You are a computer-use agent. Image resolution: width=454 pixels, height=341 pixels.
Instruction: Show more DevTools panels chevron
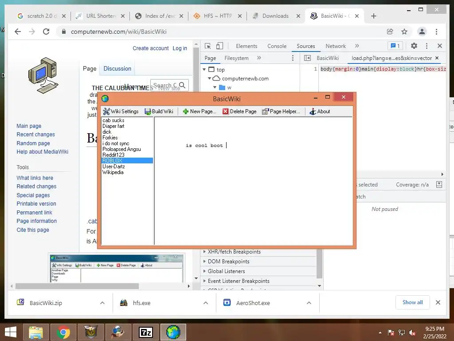click(x=357, y=46)
